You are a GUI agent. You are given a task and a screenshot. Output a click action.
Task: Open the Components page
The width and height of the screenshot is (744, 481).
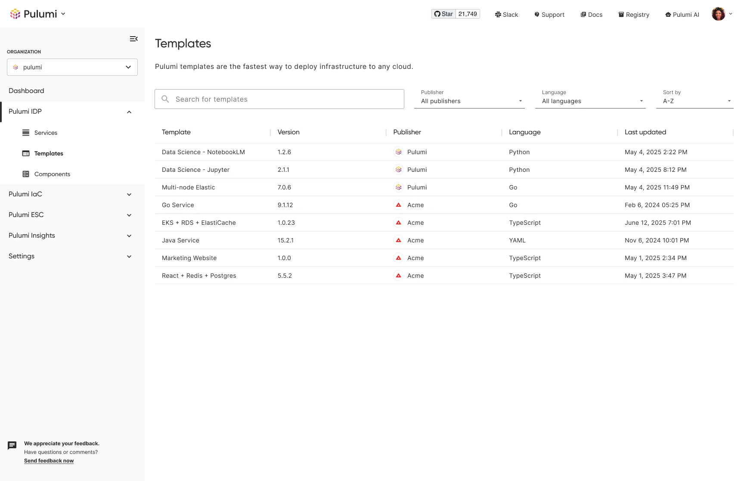[x=52, y=174]
